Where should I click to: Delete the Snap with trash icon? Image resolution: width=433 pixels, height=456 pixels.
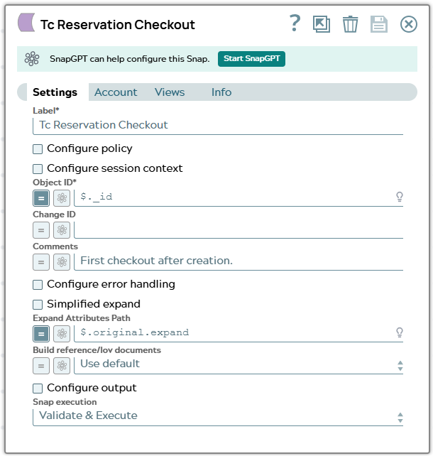[350, 24]
